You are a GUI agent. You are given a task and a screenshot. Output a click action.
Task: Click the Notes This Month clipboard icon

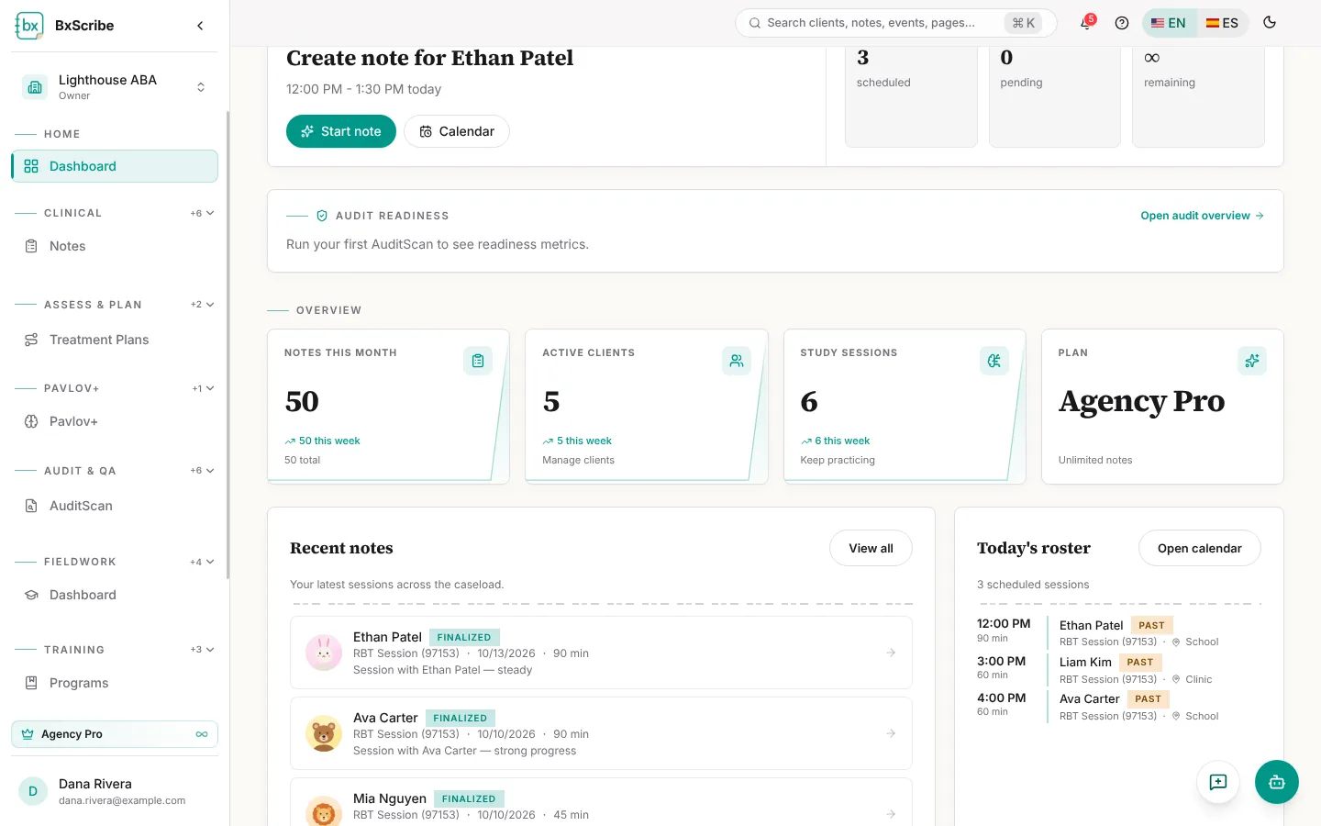pyautogui.click(x=478, y=361)
